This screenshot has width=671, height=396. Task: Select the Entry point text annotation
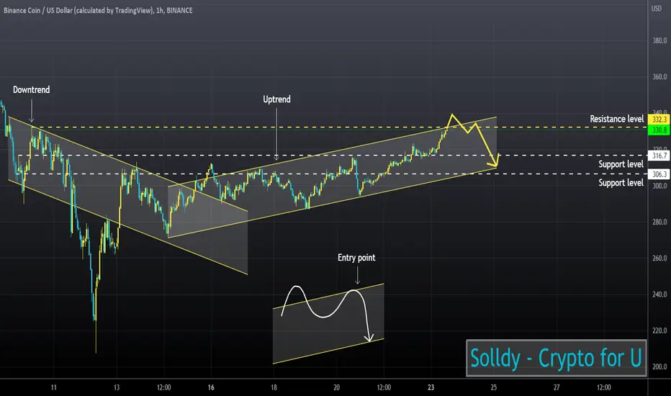click(356, 258)
